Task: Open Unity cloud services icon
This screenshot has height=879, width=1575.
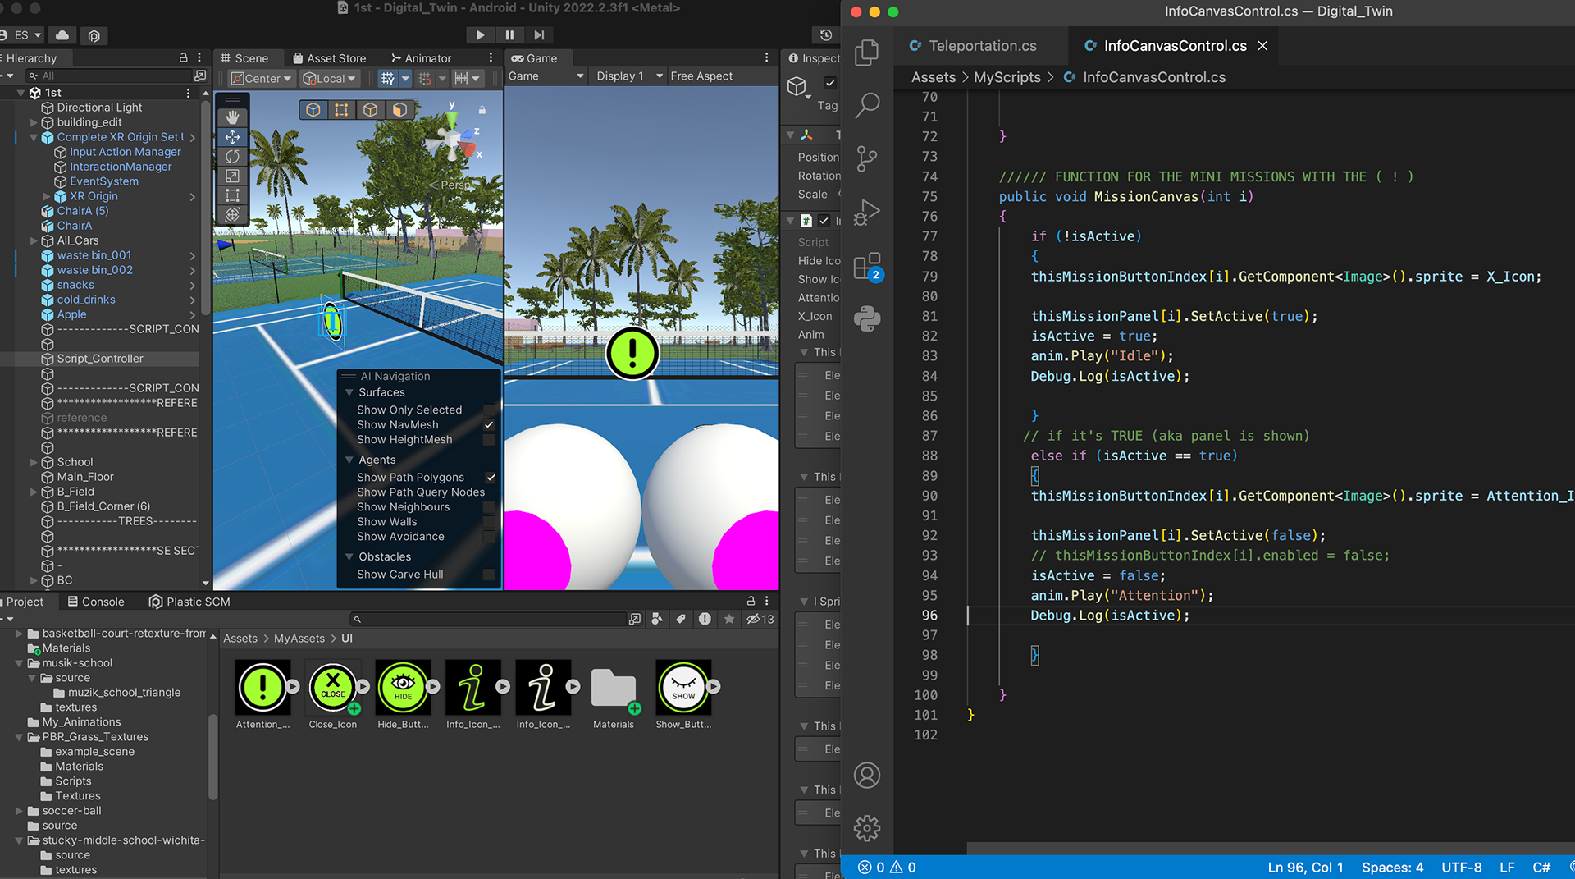Action: click(62, 35)
